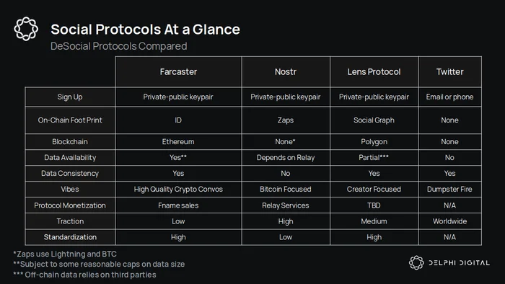Select the Nostr column header
The image size is (505, 284).
[286, 72]
